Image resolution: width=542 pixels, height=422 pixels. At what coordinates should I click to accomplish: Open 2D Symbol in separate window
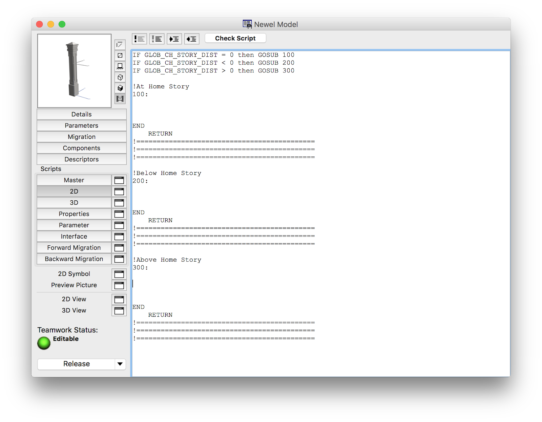click(x=119, y=274)
